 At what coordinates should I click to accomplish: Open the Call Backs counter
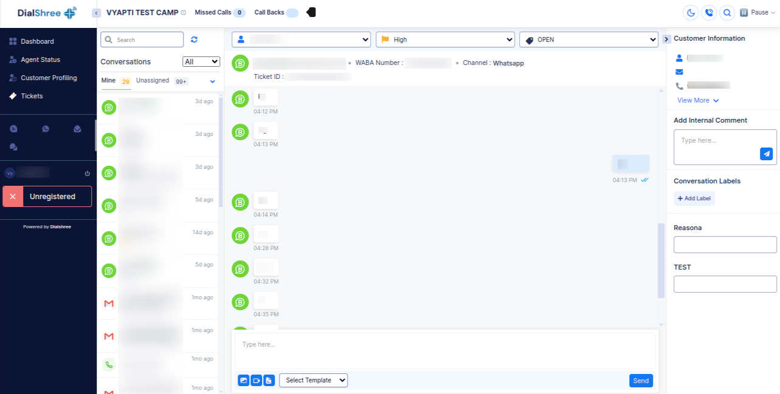pyautogui.click(x=276, y=13)
